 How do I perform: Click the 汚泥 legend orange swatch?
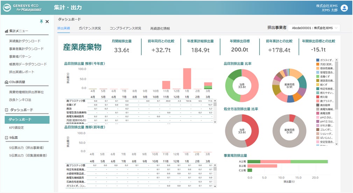pyautogui.click(x=318, y=64)
